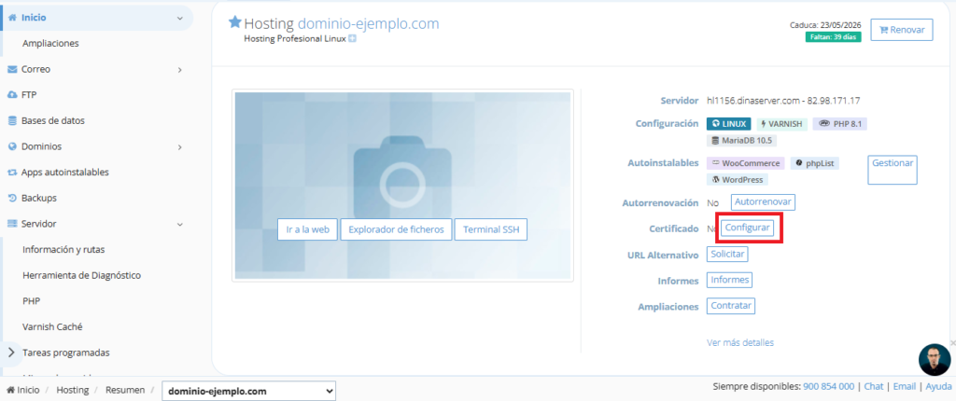Image resolution: width=956 pixels, height=401 pixels.
Task: Open Ampliaciones in the sidebar
Action: (50, 43)
